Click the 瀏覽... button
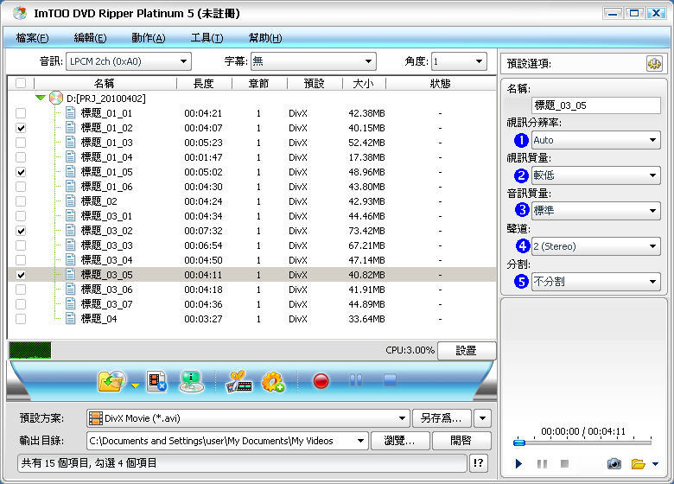This screenshot has height=484, width=674. click(400, 441)
